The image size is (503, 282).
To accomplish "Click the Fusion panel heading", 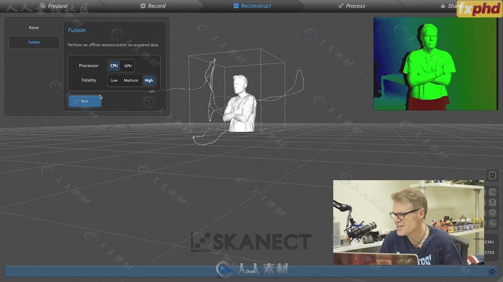I will [77, 30].
